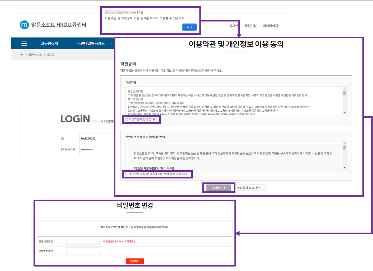Click the red 변경하기 button

point(135,261)
